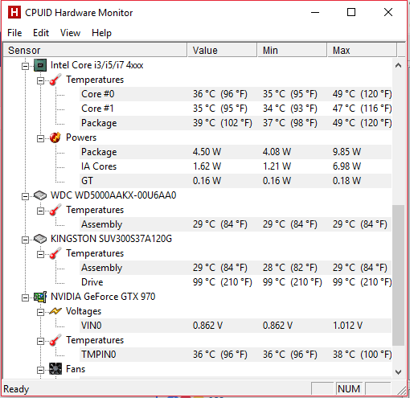This screenshot has height=398, width=410.
Task: Collapse the NVIDIA GeForce GTX 970 node
Action: pos(25,297)
